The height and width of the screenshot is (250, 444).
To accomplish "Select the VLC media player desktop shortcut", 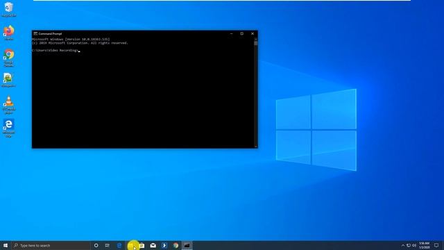I will 9,105.
